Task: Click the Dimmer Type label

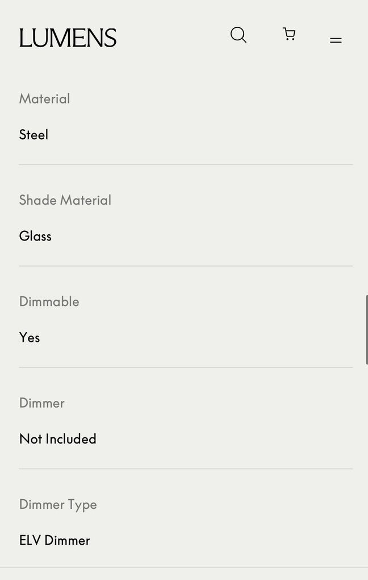Action: [58, 504]
